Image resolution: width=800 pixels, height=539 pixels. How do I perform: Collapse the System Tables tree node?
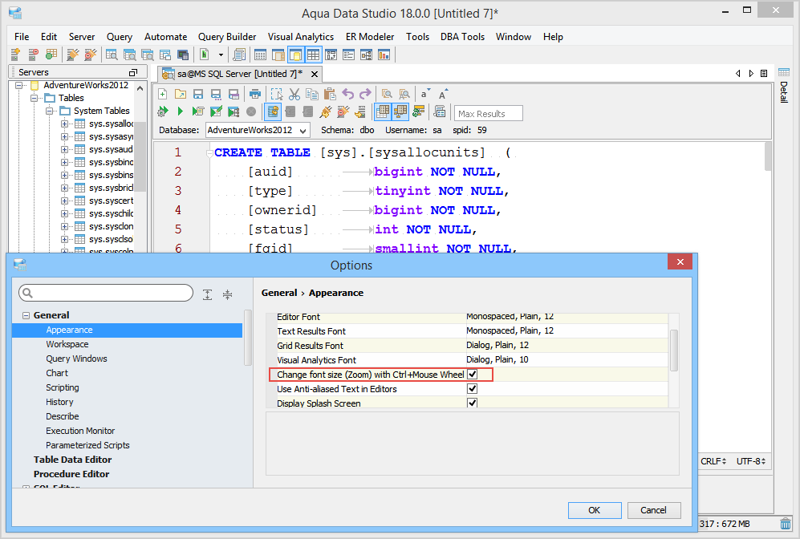(x=48, y=111)
